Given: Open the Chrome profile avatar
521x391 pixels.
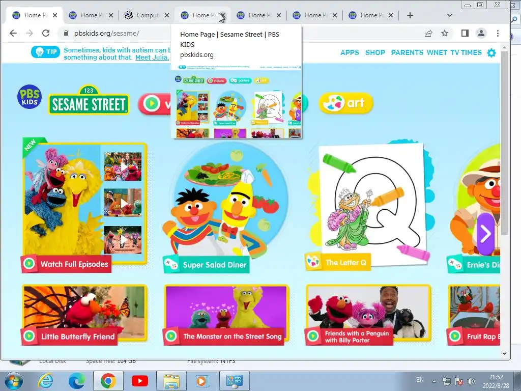Looking at the screenshot, I should [x=481, y=33].
